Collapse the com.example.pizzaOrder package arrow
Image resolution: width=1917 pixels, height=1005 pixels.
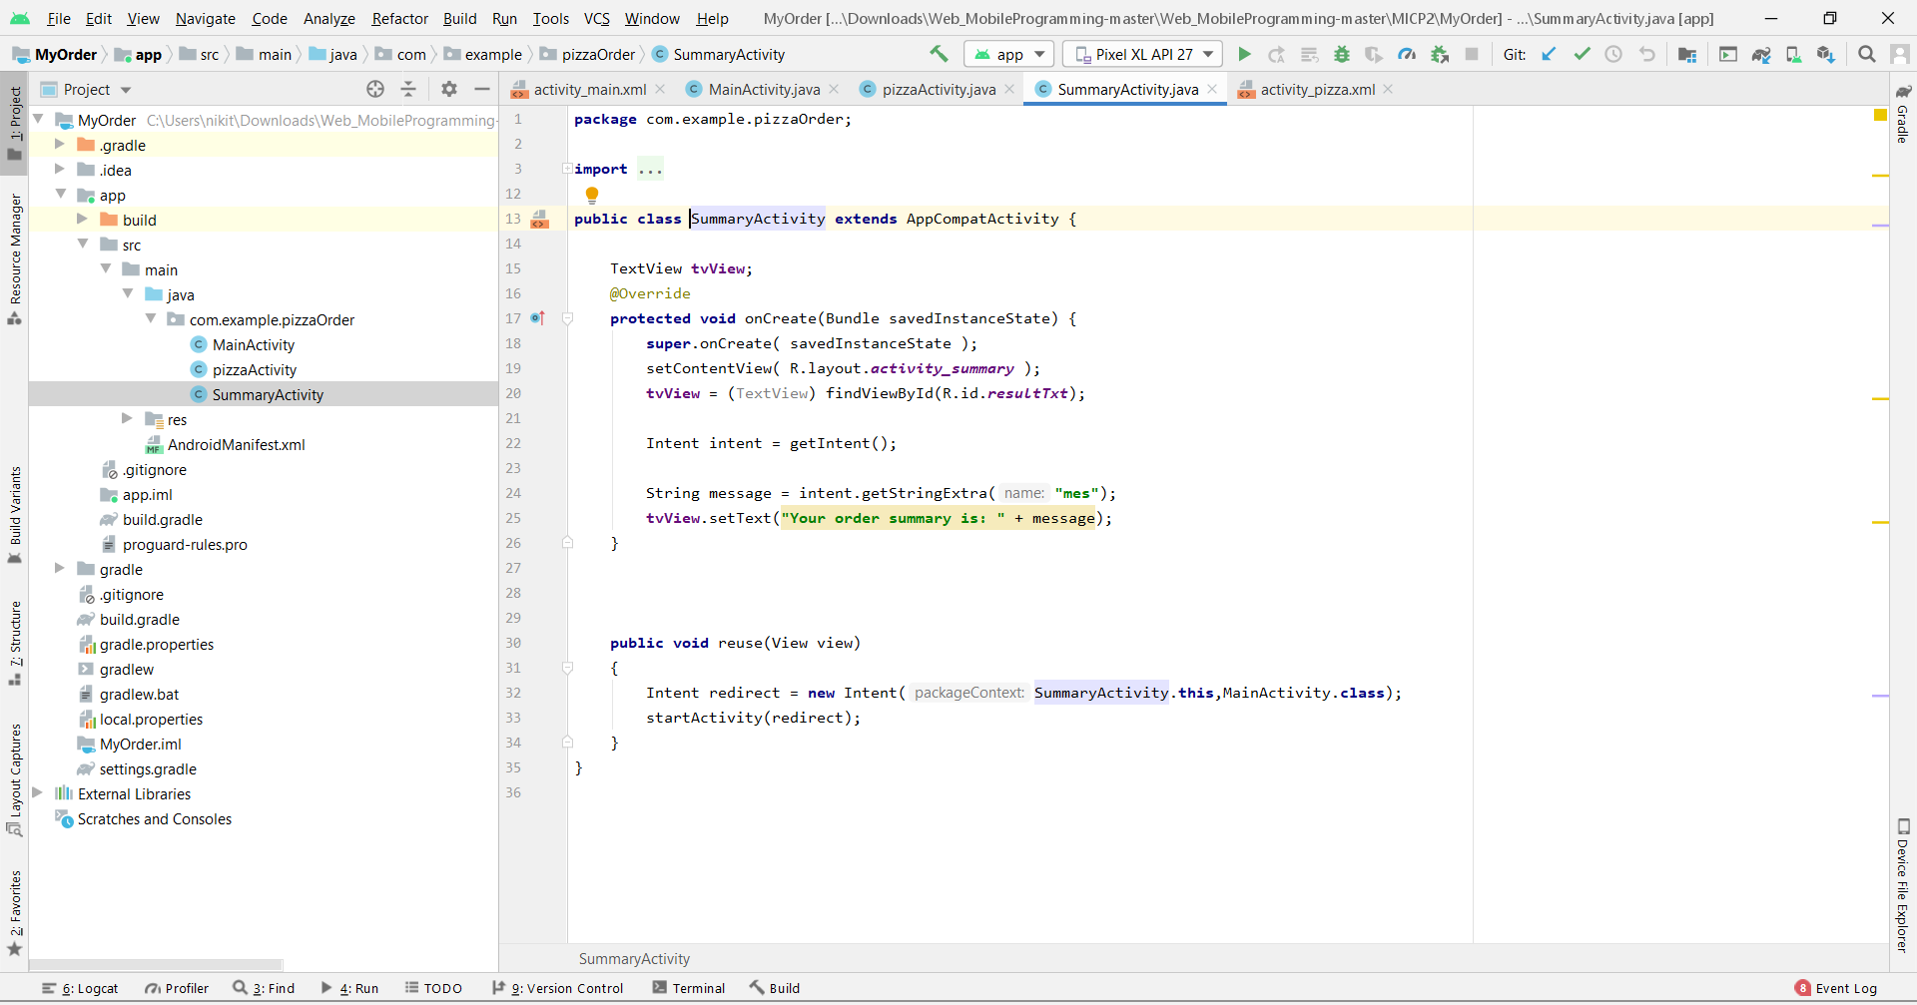pyautogui.click(x=151, y=319)
